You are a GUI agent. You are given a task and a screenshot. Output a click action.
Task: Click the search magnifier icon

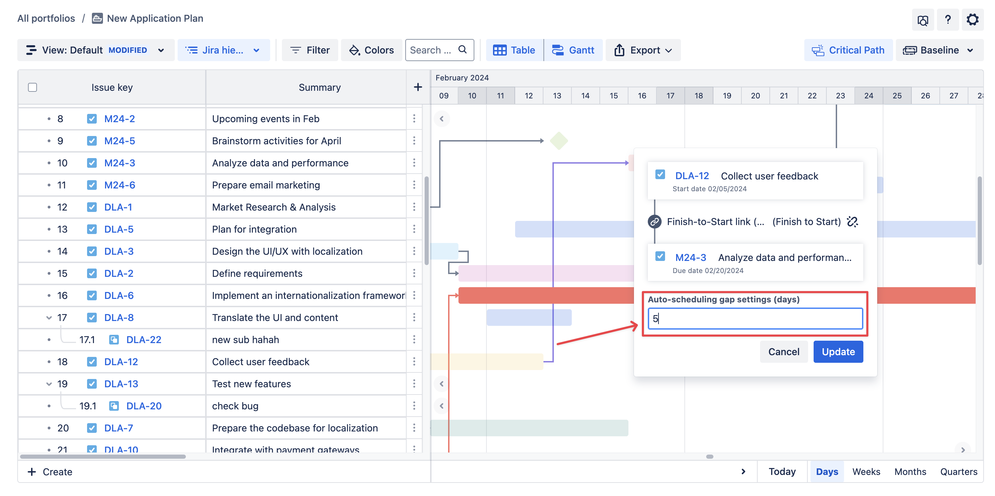pyautogui.click(x=462, y=50)
